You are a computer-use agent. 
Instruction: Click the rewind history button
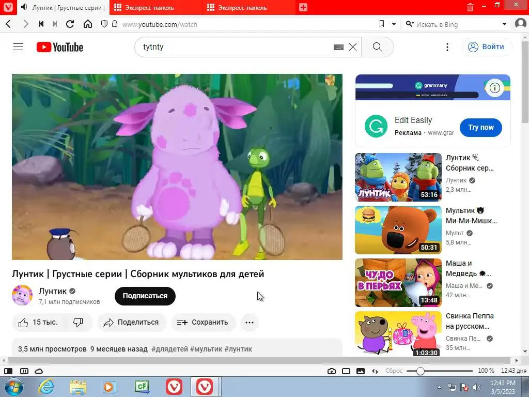click(x=41, y=24)
